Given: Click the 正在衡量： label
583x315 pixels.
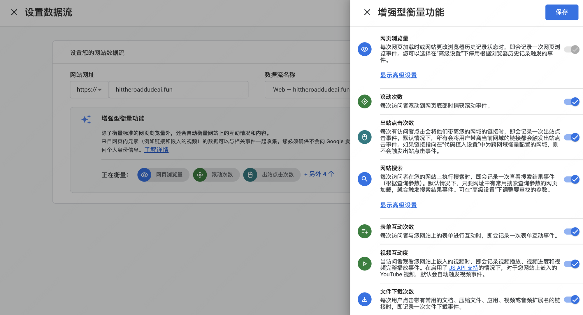Looking at the screenshot, I should click(115, 175).
